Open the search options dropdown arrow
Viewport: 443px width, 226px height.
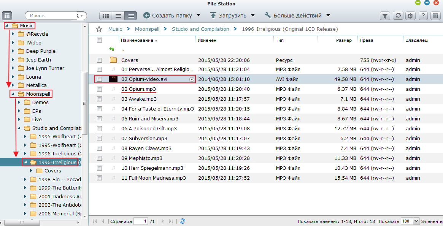(x=82, y=16)
